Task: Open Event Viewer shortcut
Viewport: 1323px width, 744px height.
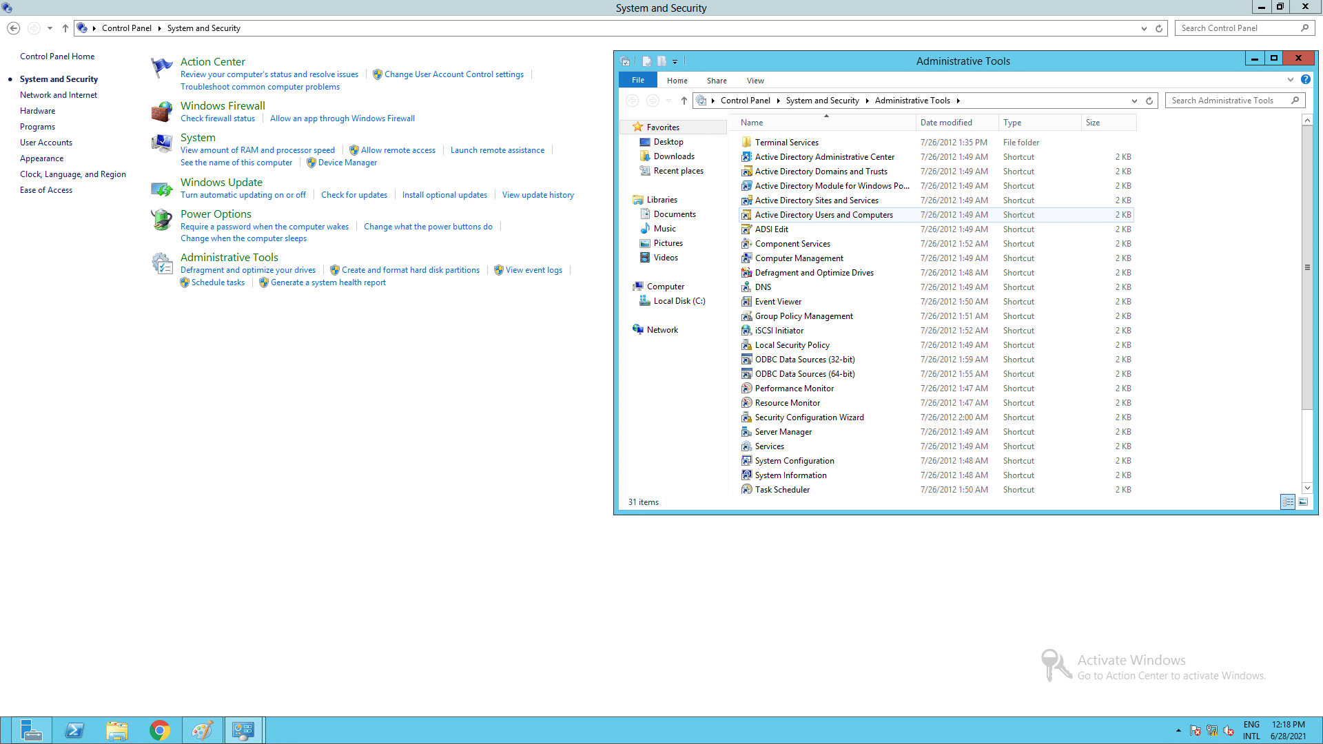Action: pyautogui.click(x=778, y=302)
